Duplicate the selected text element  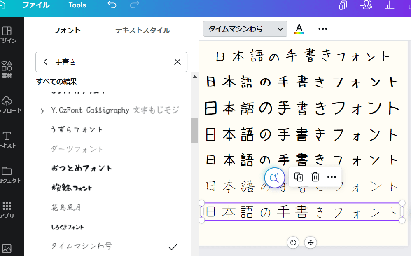point(299,177)
